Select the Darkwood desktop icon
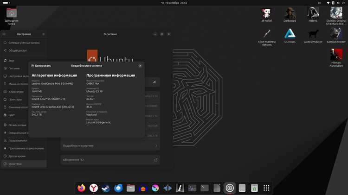 (x=290, y=15)
